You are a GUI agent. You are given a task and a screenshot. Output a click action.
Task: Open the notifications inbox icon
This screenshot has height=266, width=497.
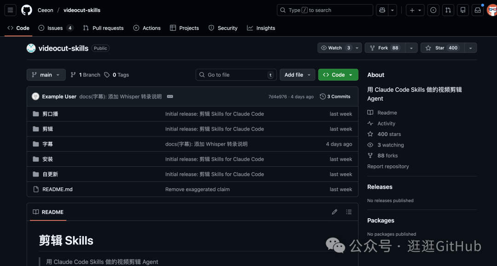click(478, 10)
